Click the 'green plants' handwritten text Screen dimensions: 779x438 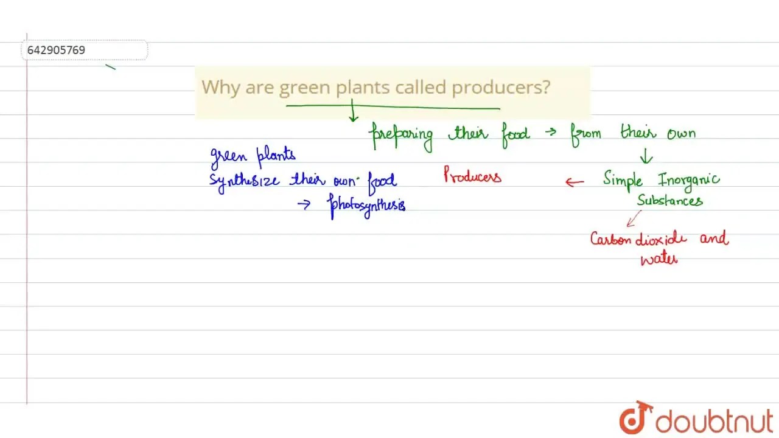(253, 156)
